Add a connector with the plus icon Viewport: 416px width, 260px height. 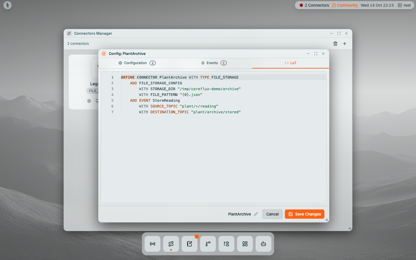[345, 44]
